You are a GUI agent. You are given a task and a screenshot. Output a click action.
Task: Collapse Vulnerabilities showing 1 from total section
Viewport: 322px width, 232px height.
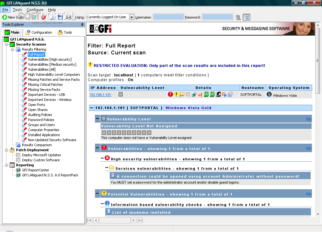97,148
